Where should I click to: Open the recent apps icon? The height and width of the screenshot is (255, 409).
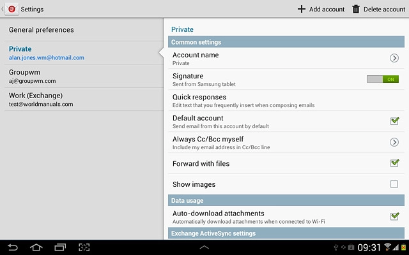(60, 247)
